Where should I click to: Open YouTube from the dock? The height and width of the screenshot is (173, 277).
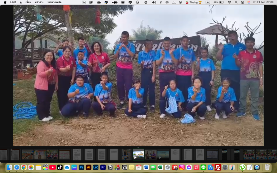(53, 167)
